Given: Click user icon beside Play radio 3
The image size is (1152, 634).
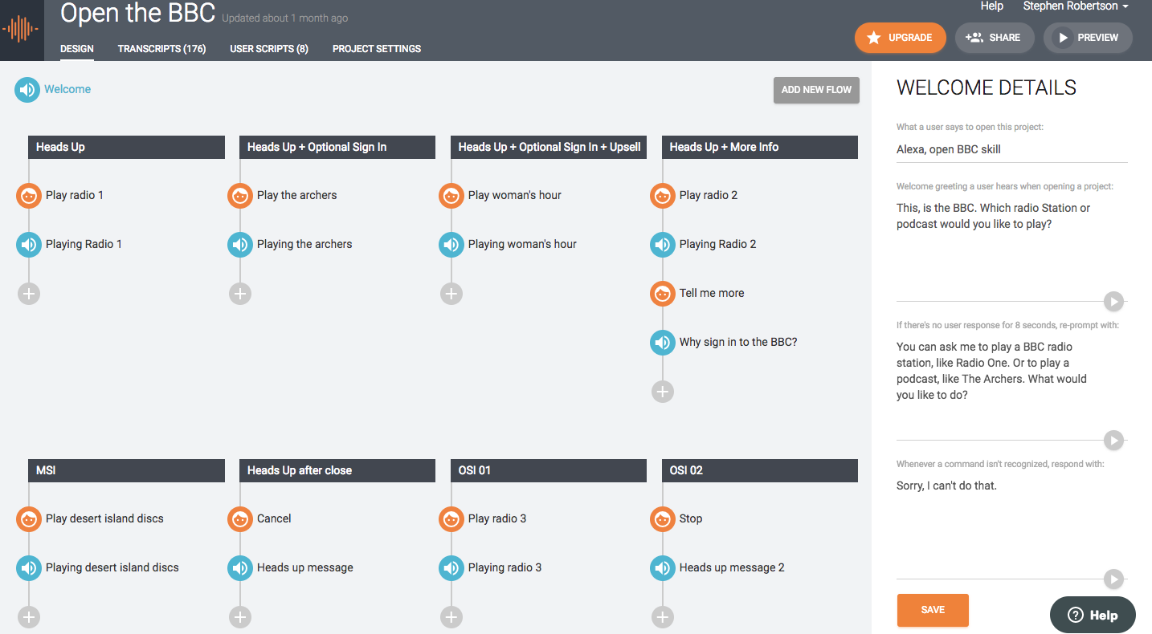Looking at the screenshot, I should coord(451,518).
